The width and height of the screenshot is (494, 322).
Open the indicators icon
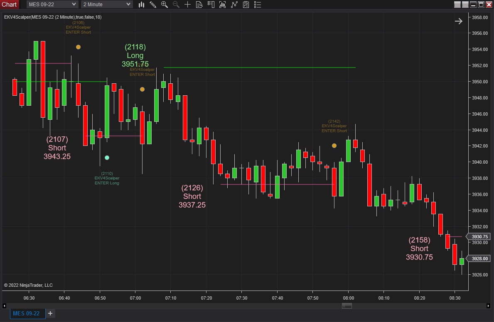[234, 5]
